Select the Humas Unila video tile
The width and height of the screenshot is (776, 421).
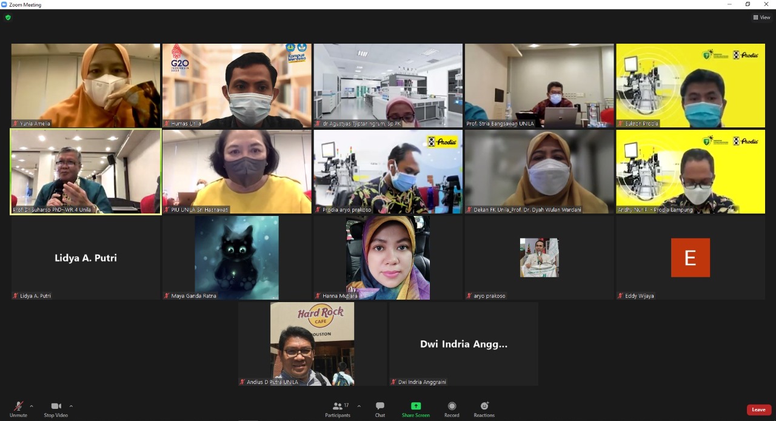(236, 86)
